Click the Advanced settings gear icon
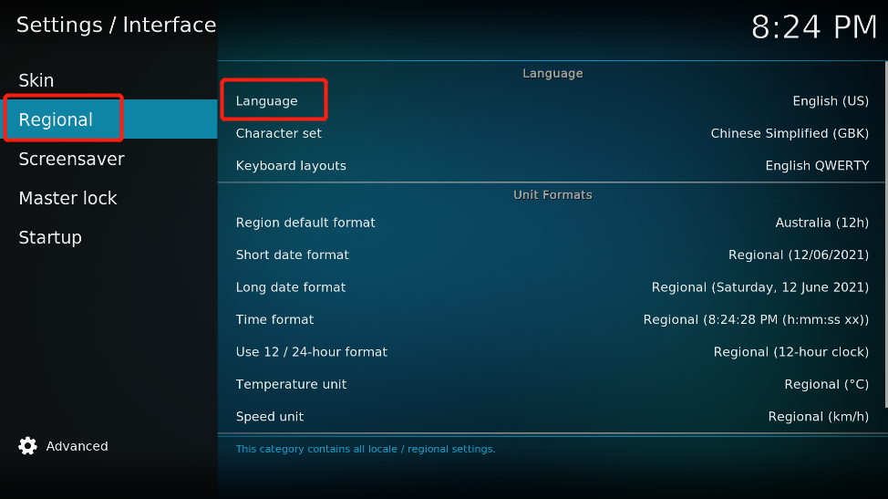The width and height of the screenshot is (888, 499). (27, 446)
